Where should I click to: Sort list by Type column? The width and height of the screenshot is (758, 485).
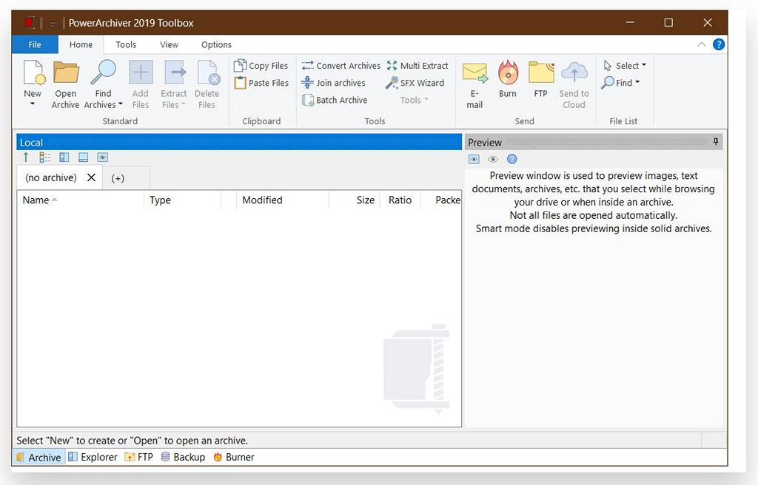(182, 200)
